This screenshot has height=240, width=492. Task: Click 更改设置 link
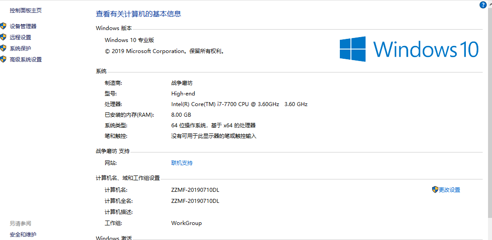click(449, 190)
